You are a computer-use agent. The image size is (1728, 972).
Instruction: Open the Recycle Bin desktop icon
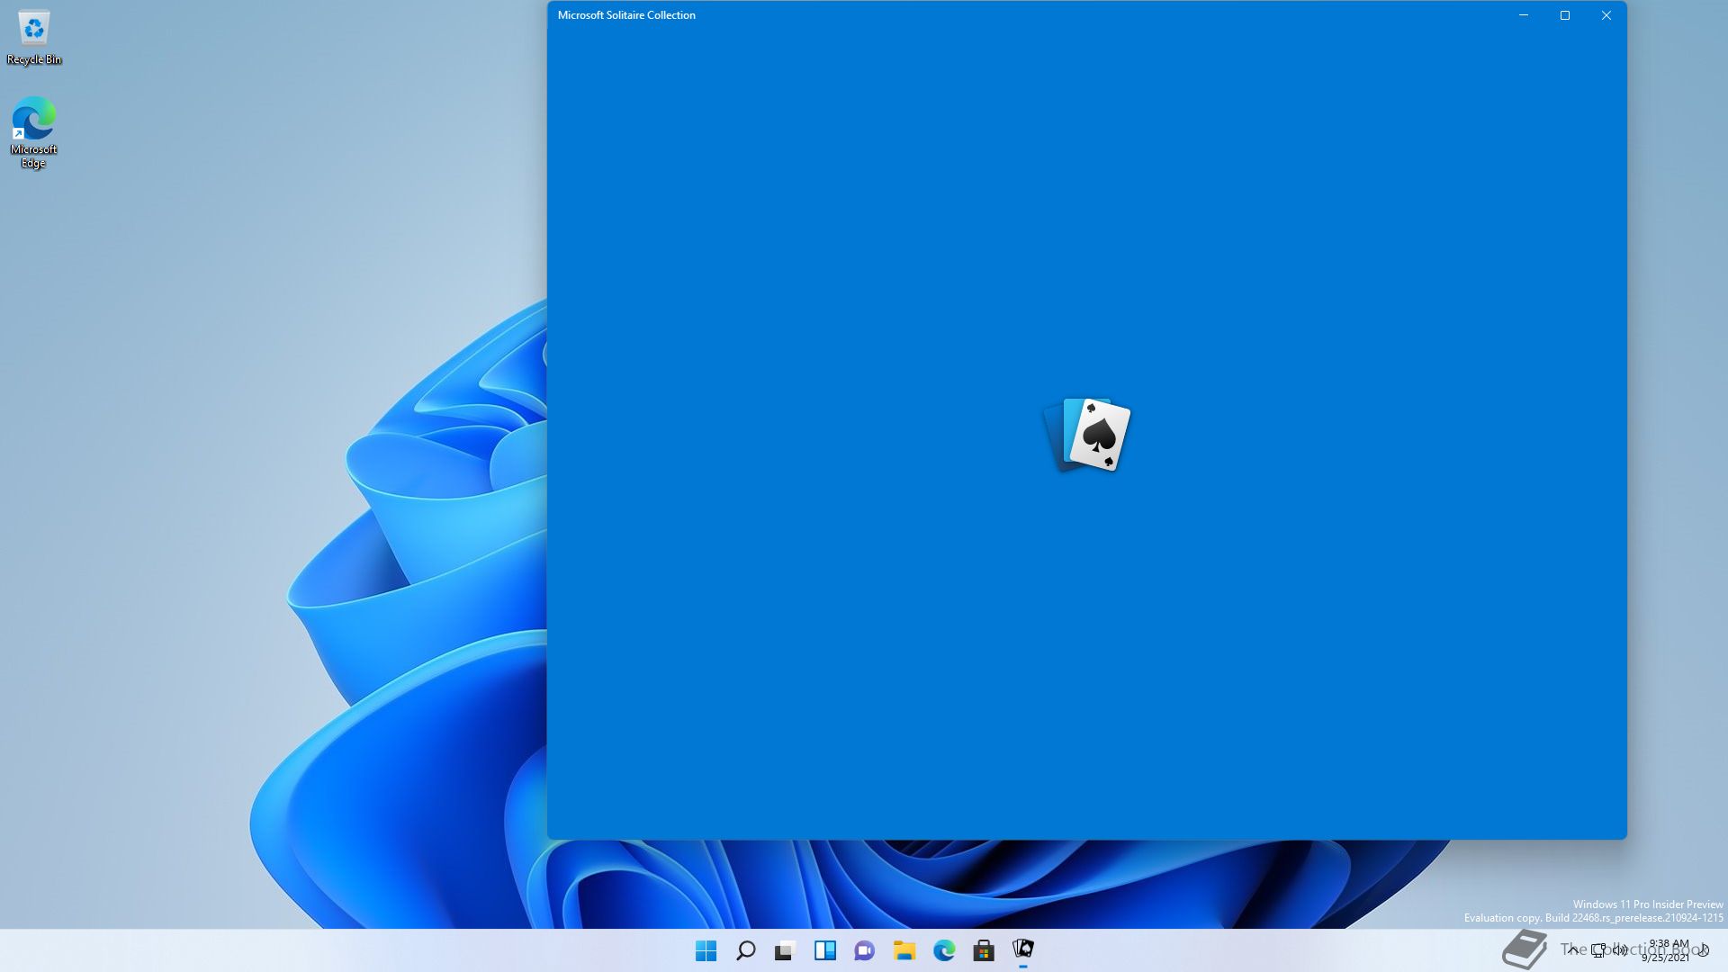34,38
